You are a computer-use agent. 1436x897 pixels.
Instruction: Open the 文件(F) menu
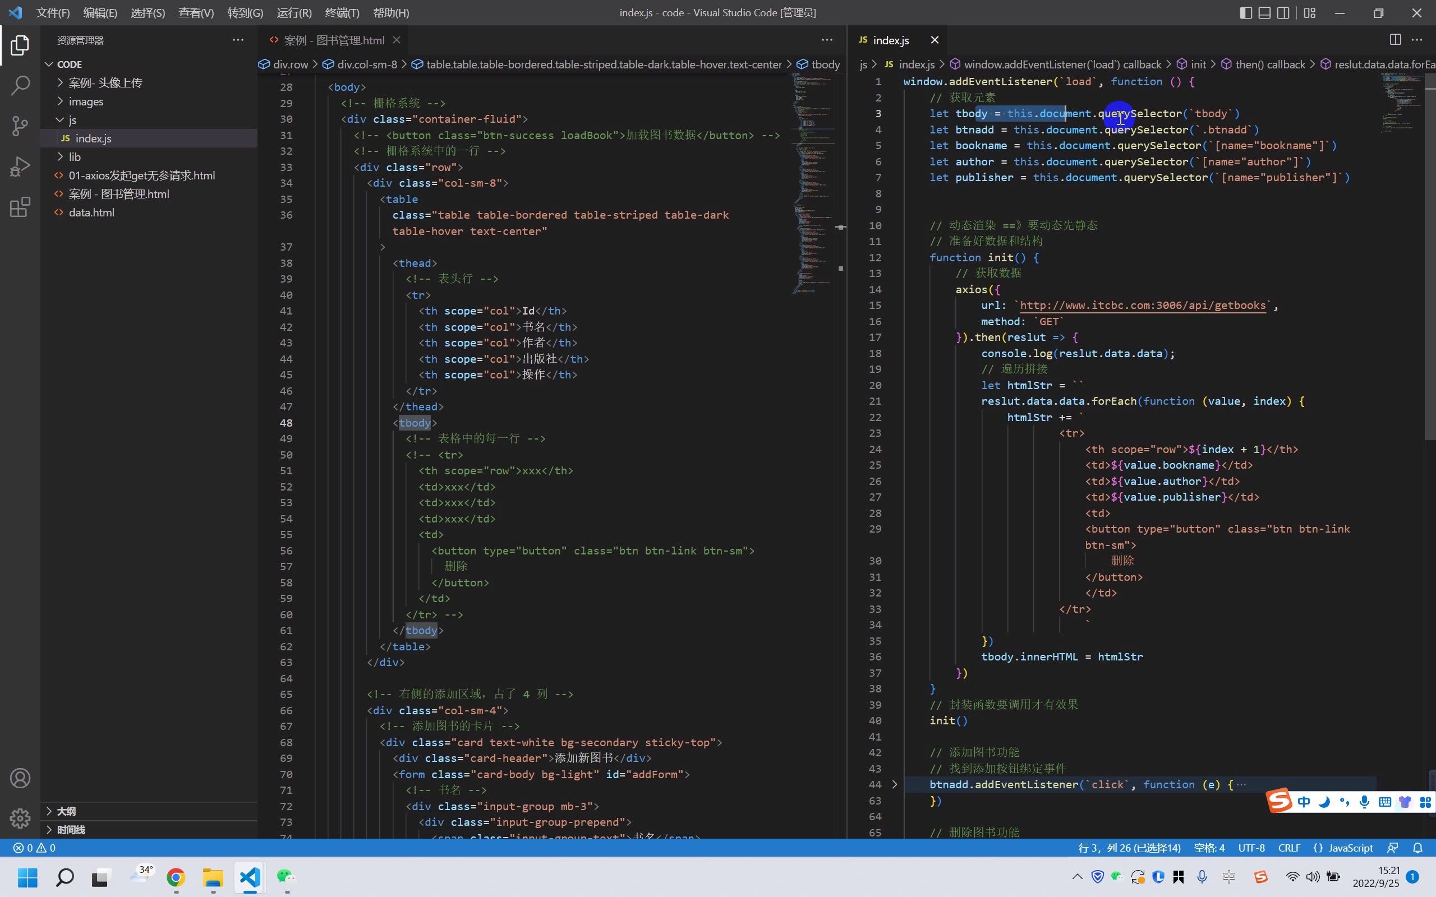(x=53, y=12)
